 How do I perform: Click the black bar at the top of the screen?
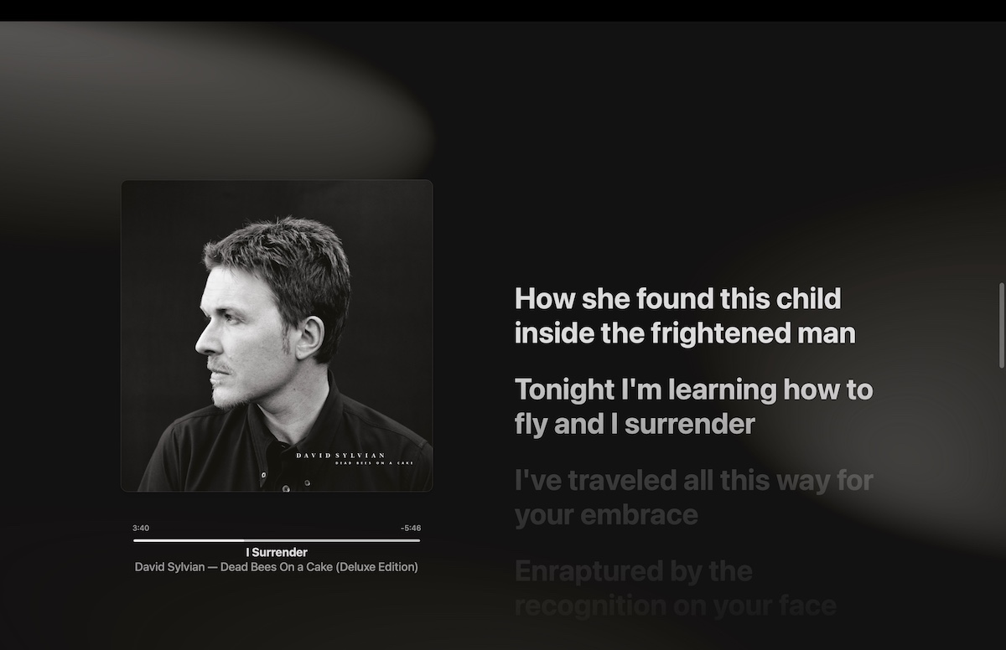pos(503,10)
